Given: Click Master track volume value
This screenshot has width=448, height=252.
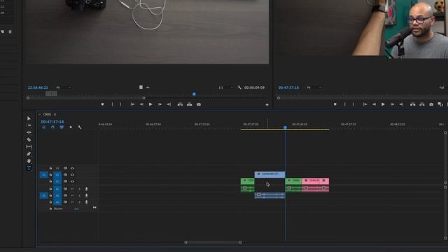Looking at the screenshot, I should (76, 209).
